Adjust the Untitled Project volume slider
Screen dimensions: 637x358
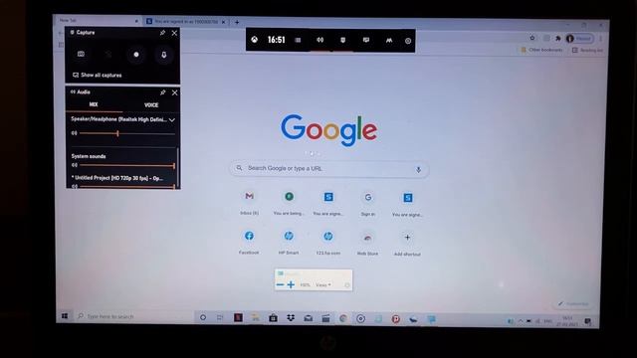pyautogui.click(x=127, y=186)
